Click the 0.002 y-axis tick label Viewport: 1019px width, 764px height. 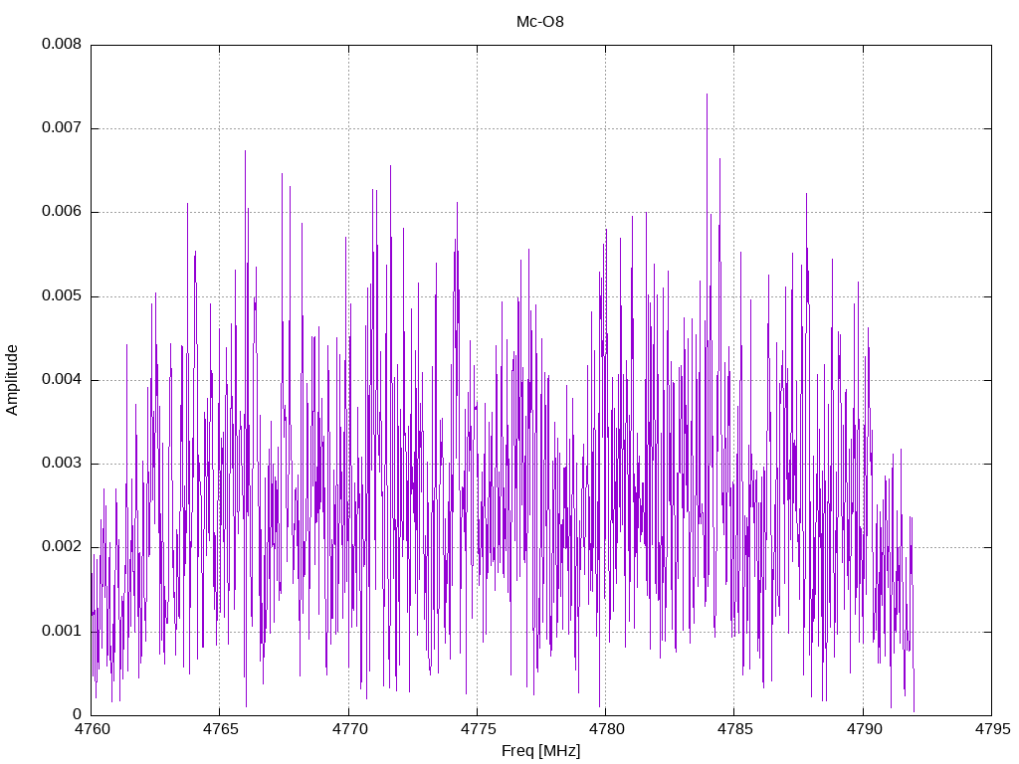click(x=62, y=547)
